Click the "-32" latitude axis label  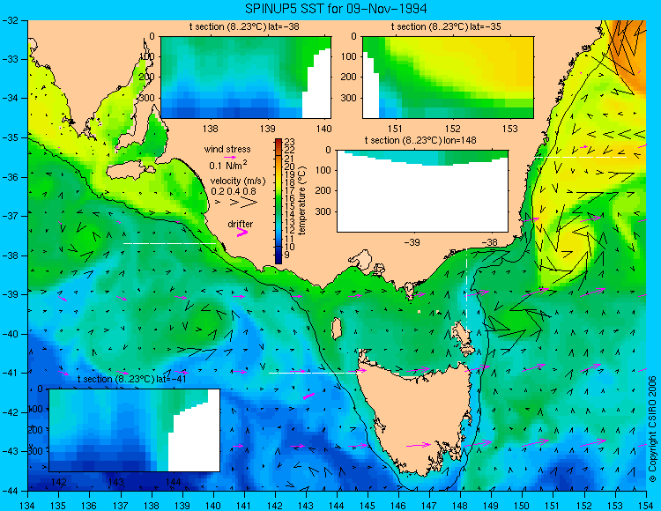pyautogui.click(x=9, y=20)
